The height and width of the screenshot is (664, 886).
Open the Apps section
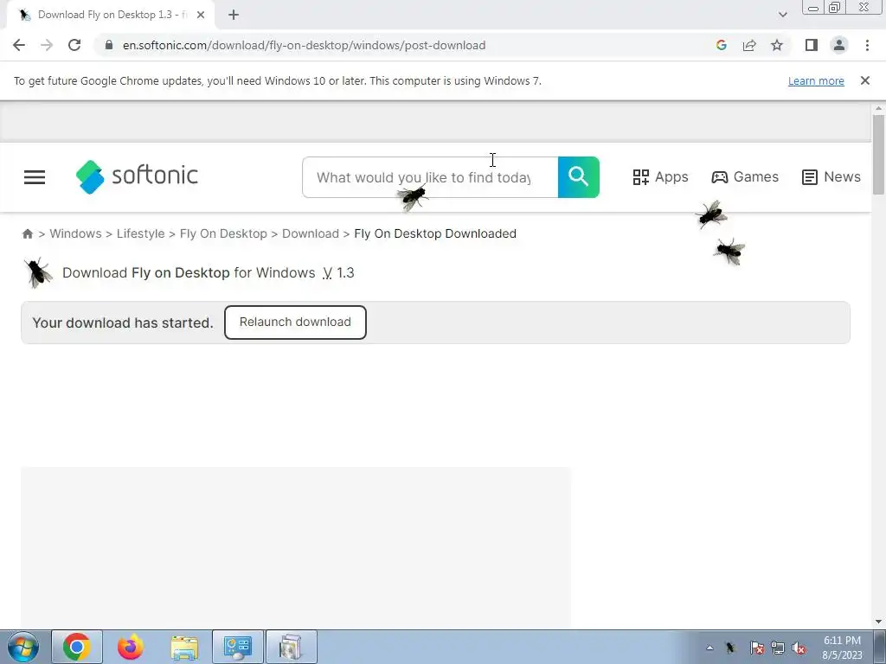point(660,177)
